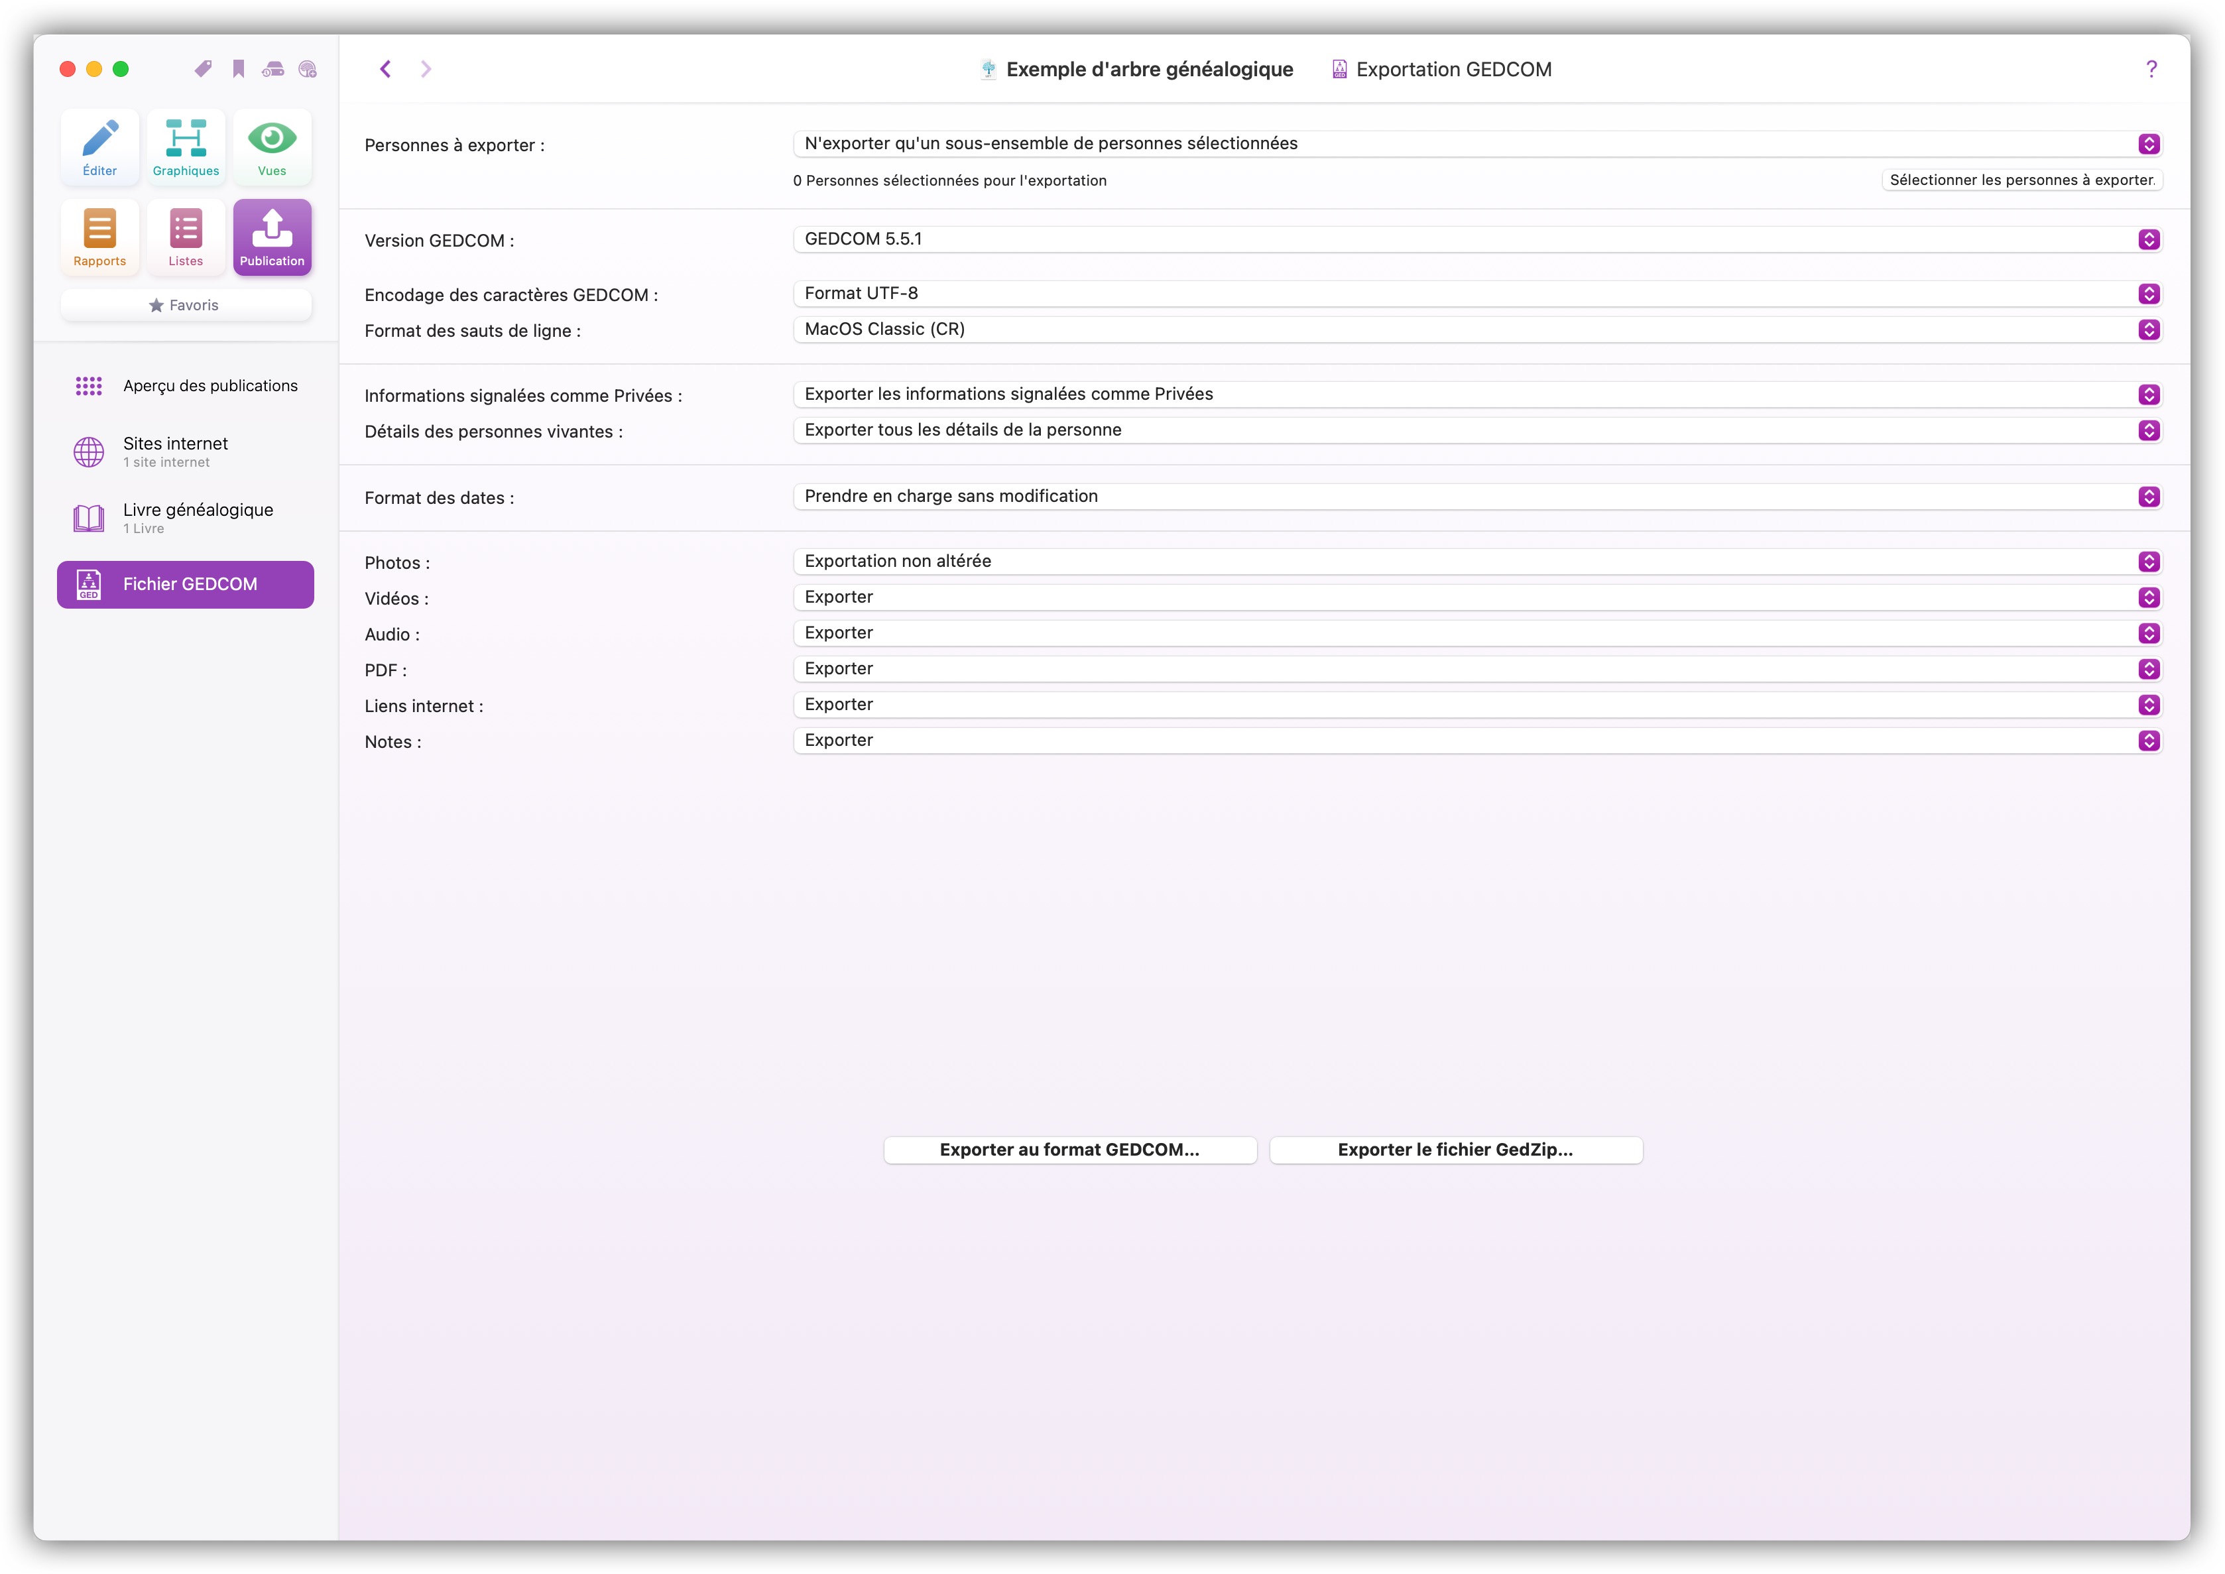Click the car-shaped icon in title bar
Screen dimensions: 2225x1574
click(273, 69)
